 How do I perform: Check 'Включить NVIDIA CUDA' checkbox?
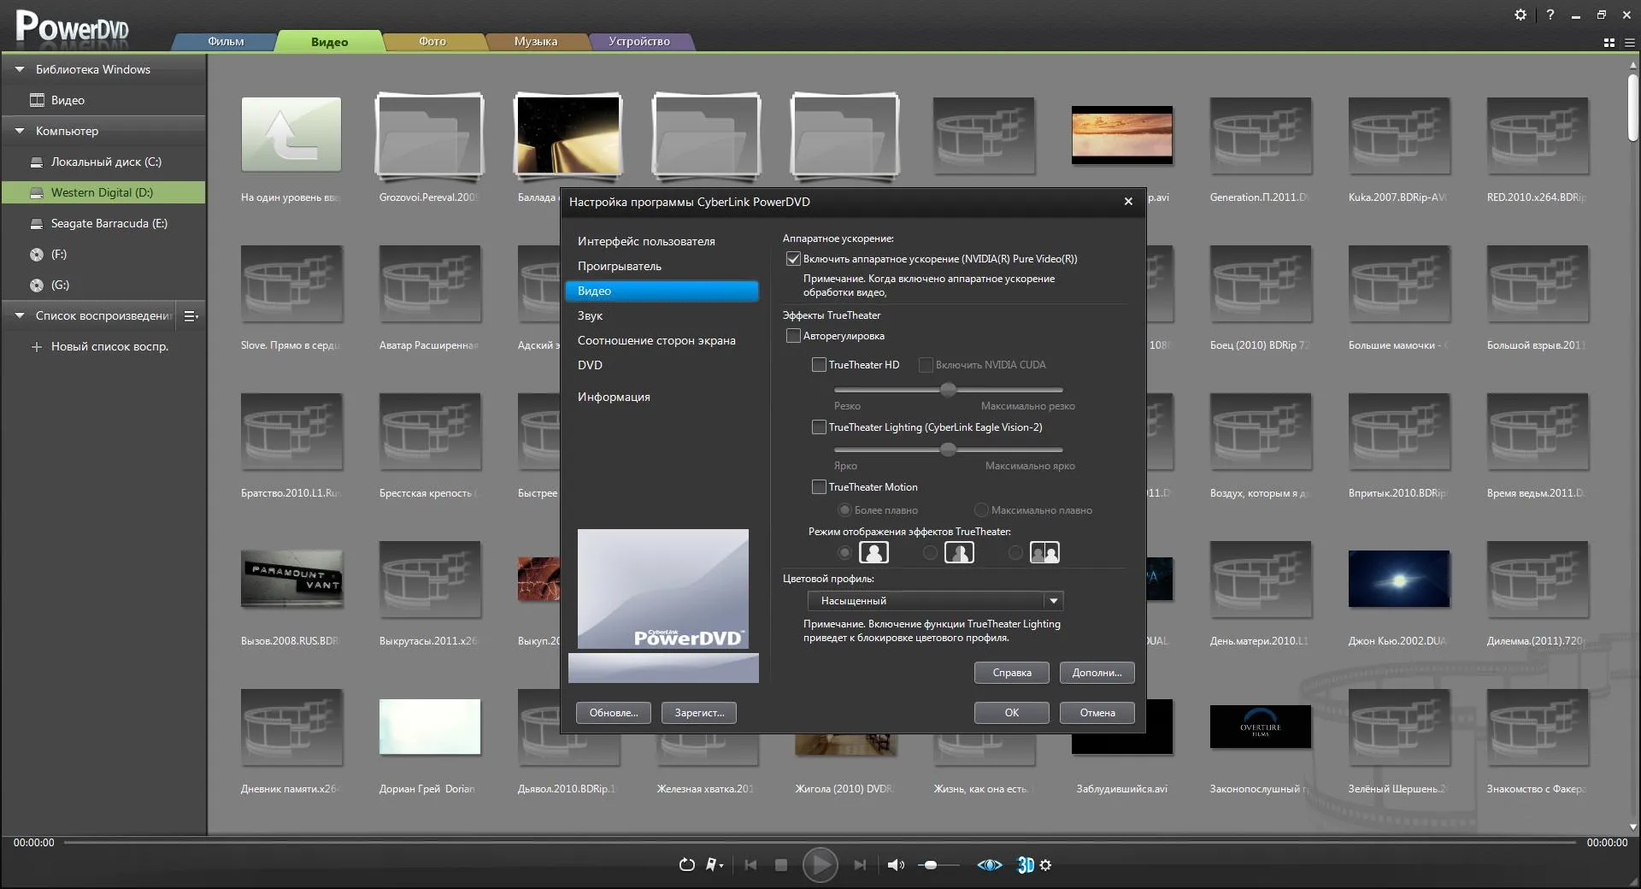pyautogui.click(x=926, y=365)
